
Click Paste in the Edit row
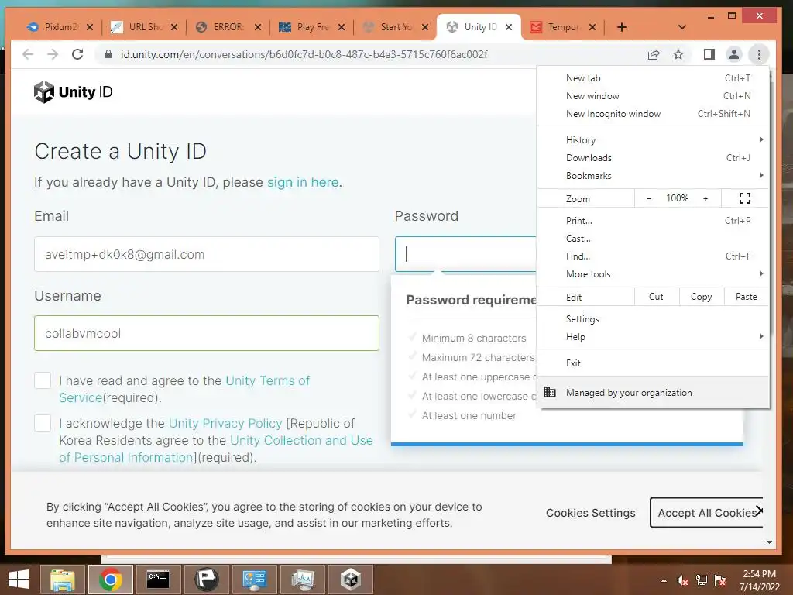pos(746,297)
